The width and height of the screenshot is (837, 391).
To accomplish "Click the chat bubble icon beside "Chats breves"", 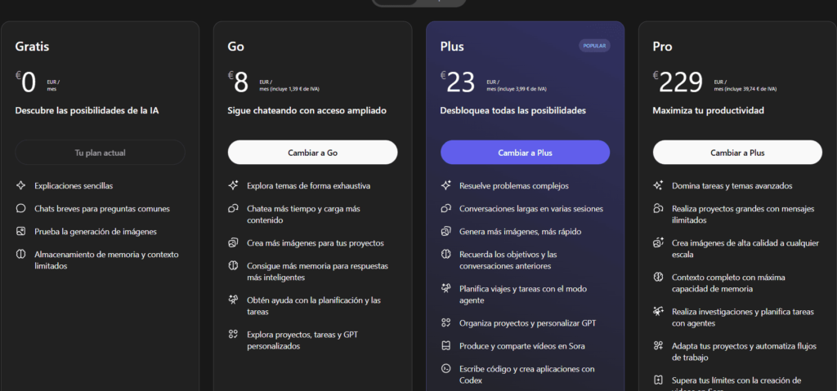I will click(21, 209).
